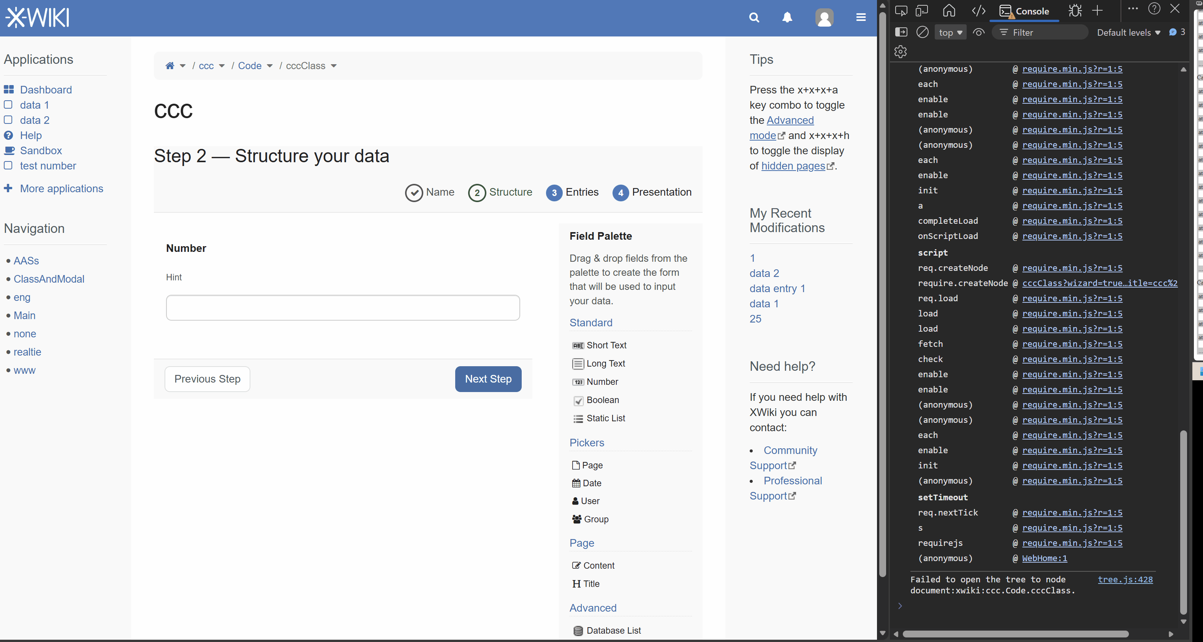Click the home breadcrumb icon

170,66
